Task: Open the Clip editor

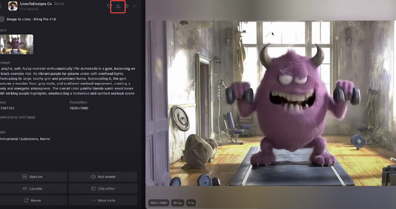Action: tap(103, 188)
